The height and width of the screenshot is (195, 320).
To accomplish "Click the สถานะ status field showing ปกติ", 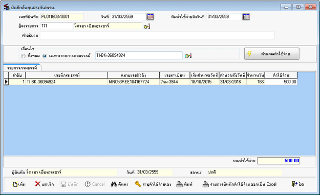I will pos(245,172).
